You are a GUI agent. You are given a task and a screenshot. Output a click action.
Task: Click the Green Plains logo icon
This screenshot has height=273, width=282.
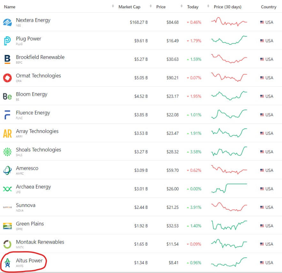[x=7, y=226]
